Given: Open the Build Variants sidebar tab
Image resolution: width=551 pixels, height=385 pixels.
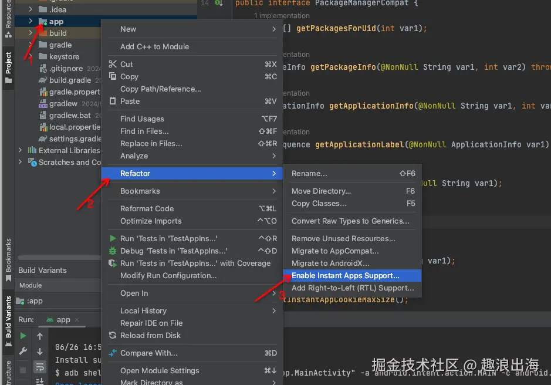Looking at the screenshot, I should click(8, 320).
